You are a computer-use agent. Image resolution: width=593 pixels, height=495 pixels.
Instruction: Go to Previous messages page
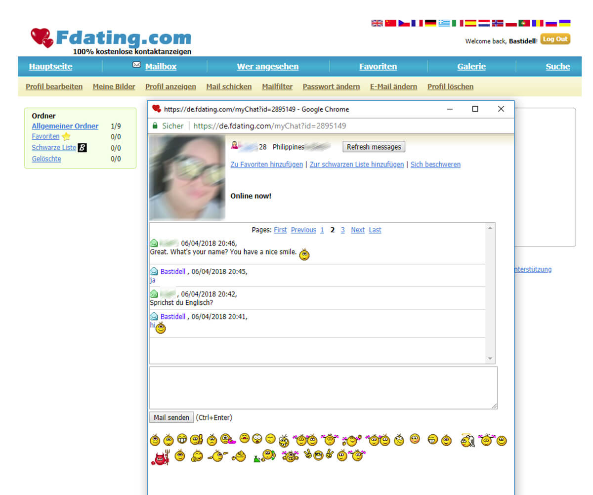[303, 230]
